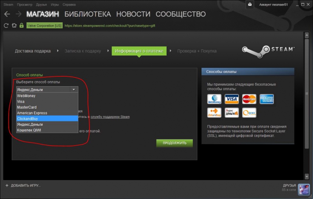Screen dimensions: 313x199
Task: Reload the page with refresh icon
Action: tap(6, 25)
